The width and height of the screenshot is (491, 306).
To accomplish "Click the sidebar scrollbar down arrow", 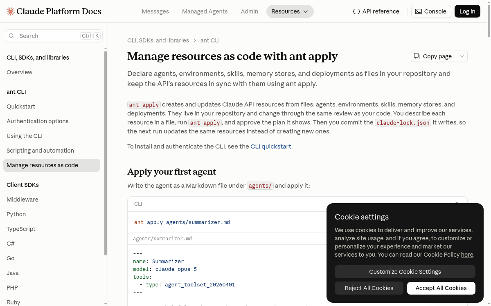I will pyautogui.click(x=106, y=304).
